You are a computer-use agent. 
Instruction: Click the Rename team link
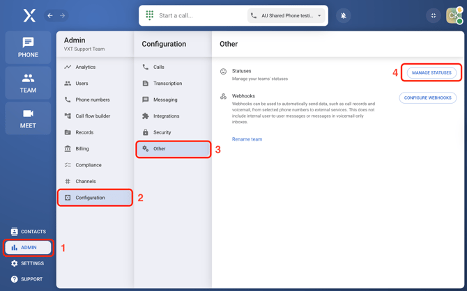click(x=247, y=139)
